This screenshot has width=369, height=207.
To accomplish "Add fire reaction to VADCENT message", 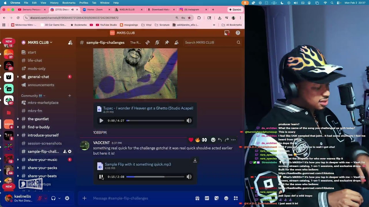I will 197,140.
